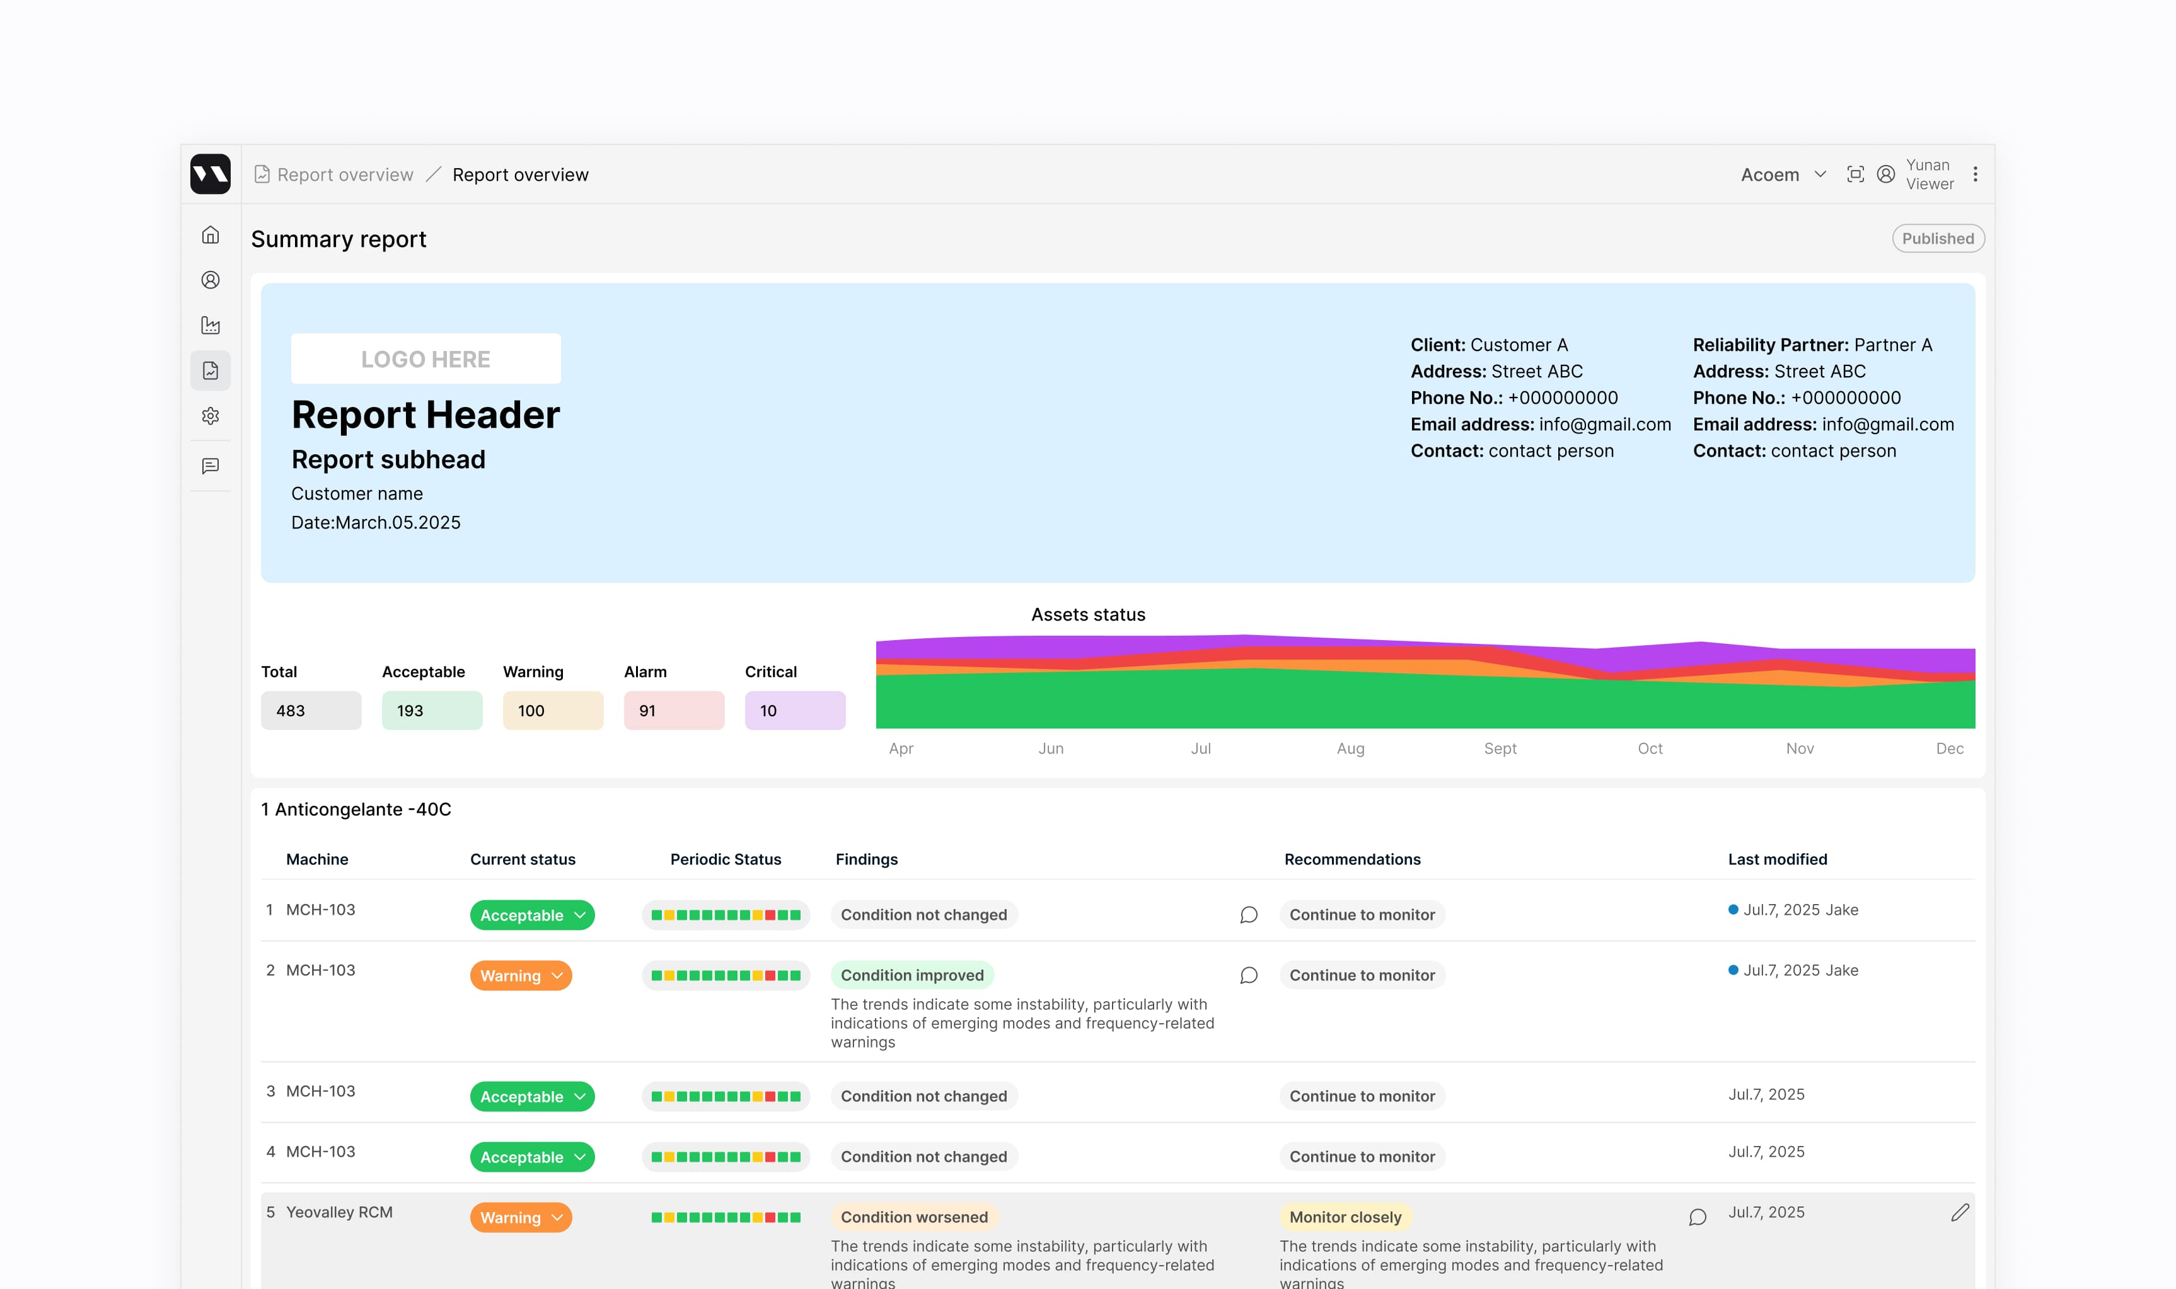The height and width of the screenshot is (1289, 2176).
Task: Open the factory chart sidebar icon
Action: [x=211, y=325]
